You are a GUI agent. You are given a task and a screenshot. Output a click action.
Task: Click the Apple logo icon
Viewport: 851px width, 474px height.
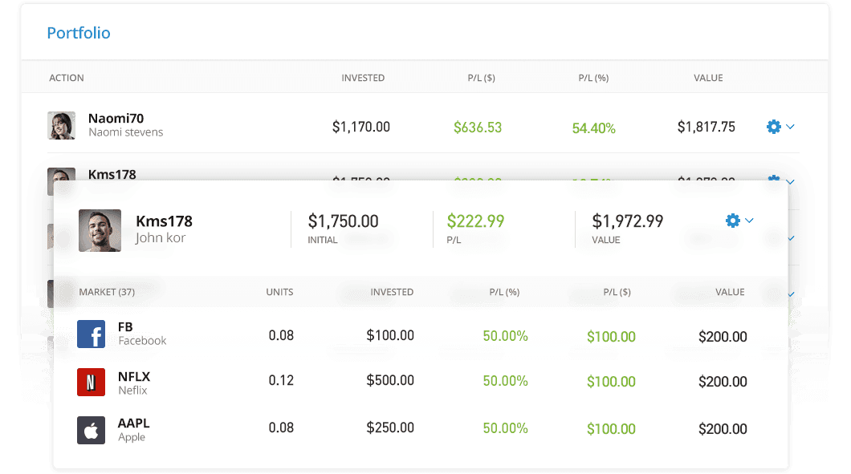(92, 430)
